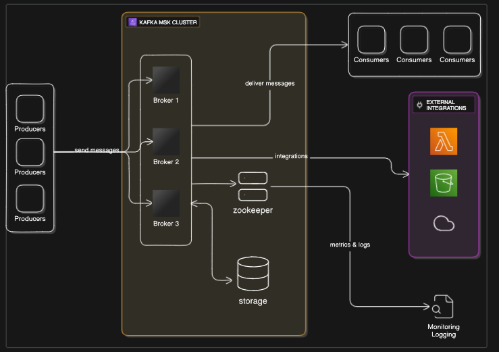This screenshot has width=499, height=352.
Task: Click the "deliver messages" arrow label
Action: (270, 84)
